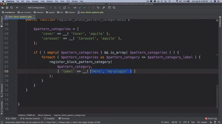Open the File menu
This screenshot has height=124, width=222.
coord(18,1)
